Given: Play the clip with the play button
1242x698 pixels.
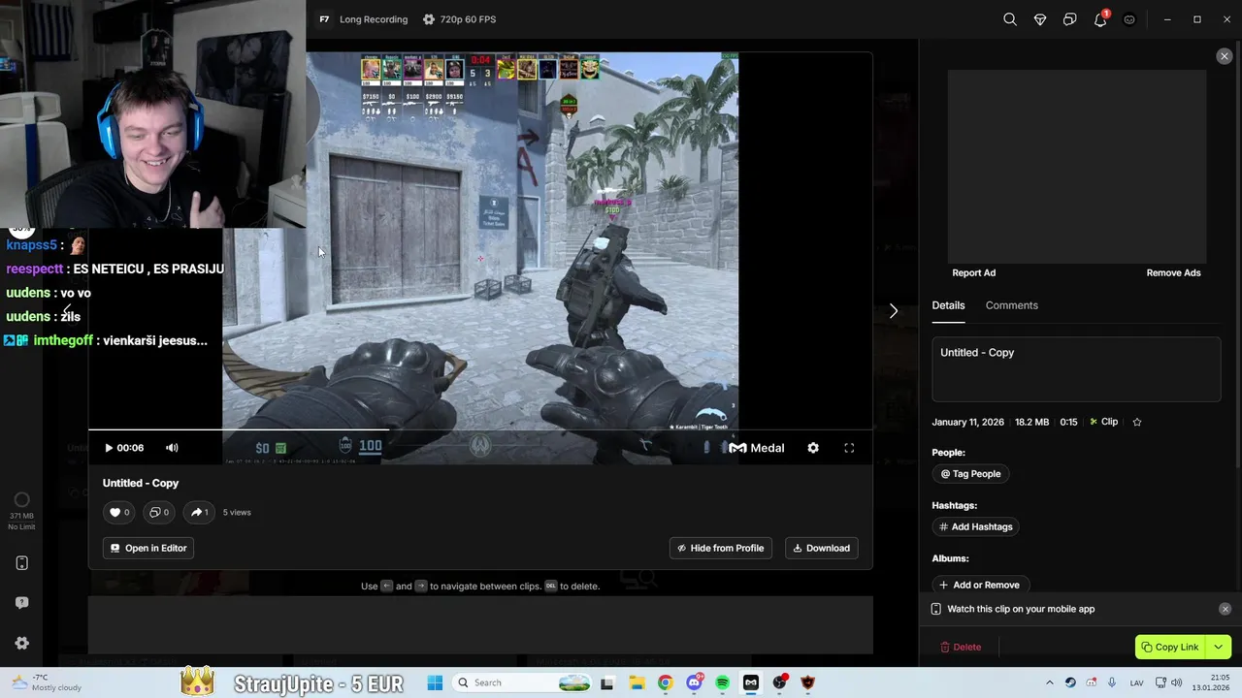Looking at the screenshot, I should (109, 448).
